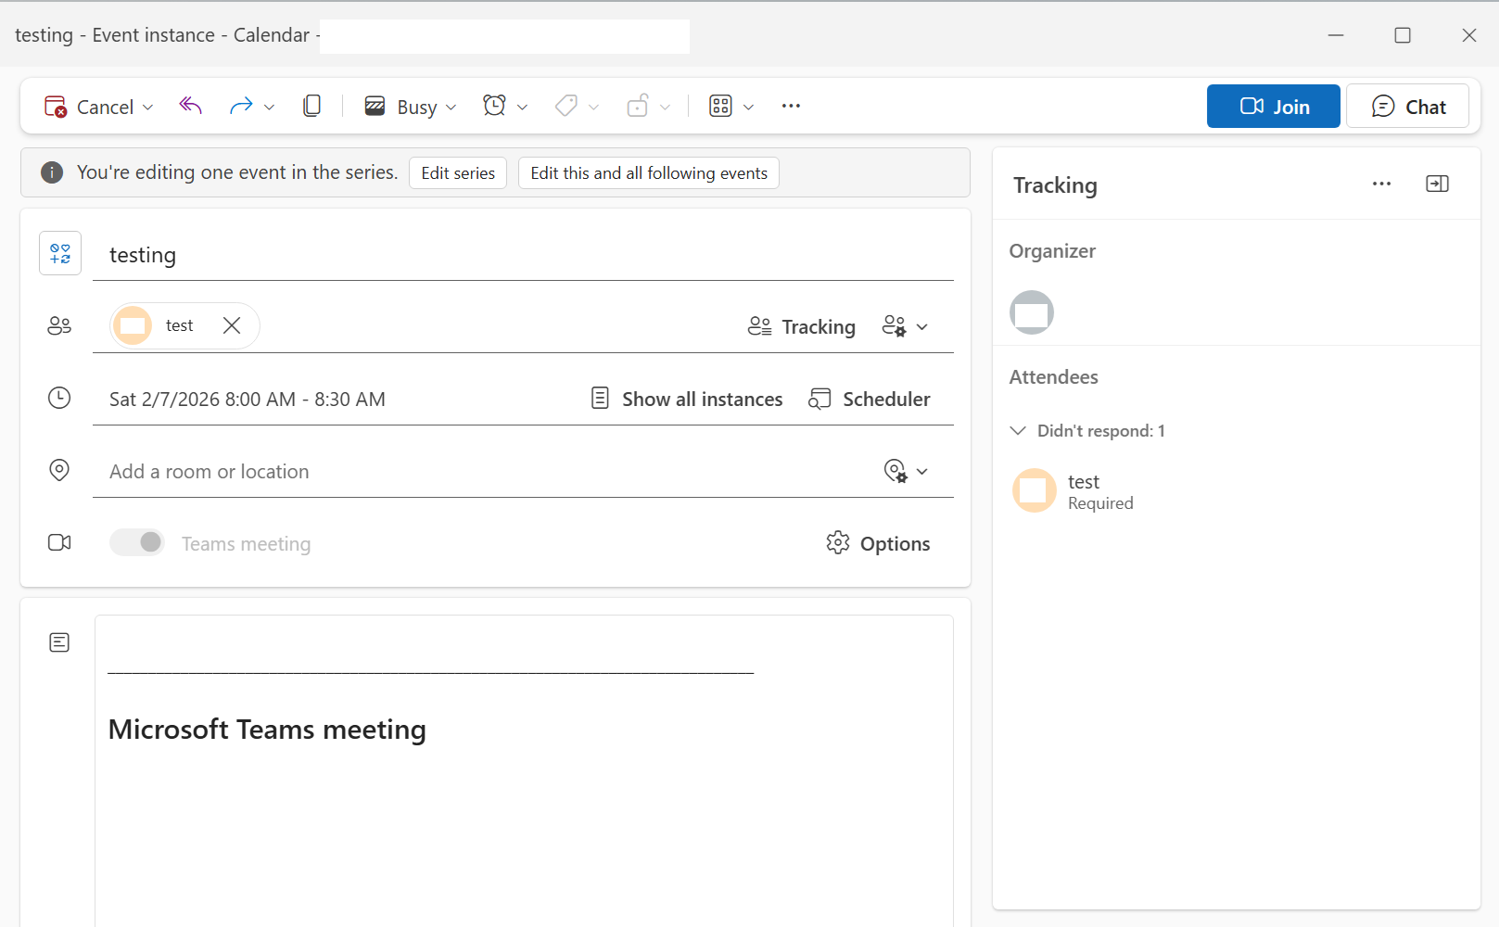Screen dimensions: 1499x927
Task: Minimize the event window
Action: coord(1336,35)
